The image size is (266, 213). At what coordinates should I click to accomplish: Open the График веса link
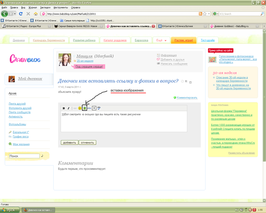[20, 137]
